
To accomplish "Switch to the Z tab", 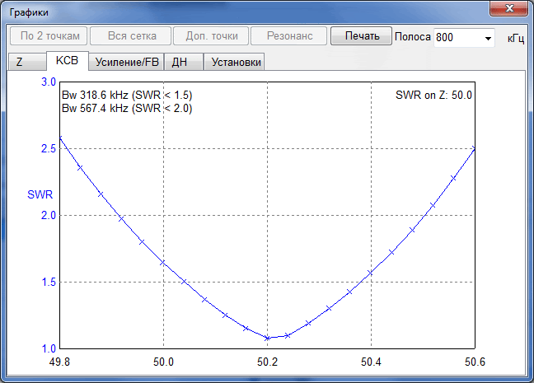I will [x=26, y=62].
